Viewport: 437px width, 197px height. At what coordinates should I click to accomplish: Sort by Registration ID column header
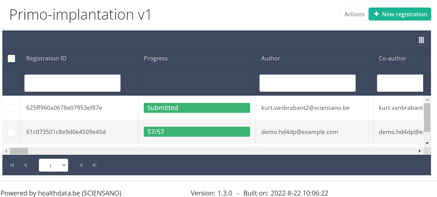tap(46, 59)
